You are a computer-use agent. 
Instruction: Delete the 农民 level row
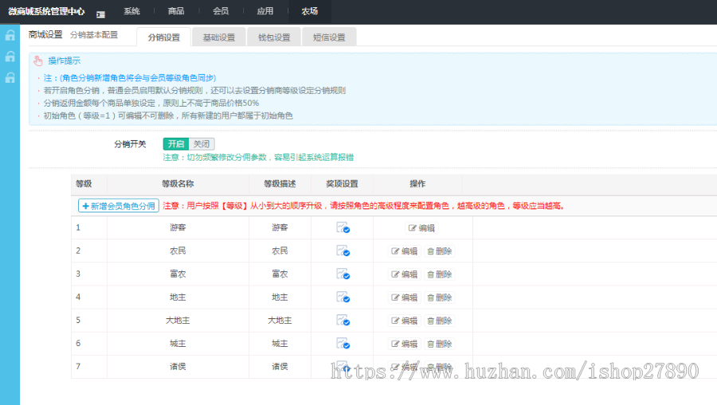(x=440, y=251)
